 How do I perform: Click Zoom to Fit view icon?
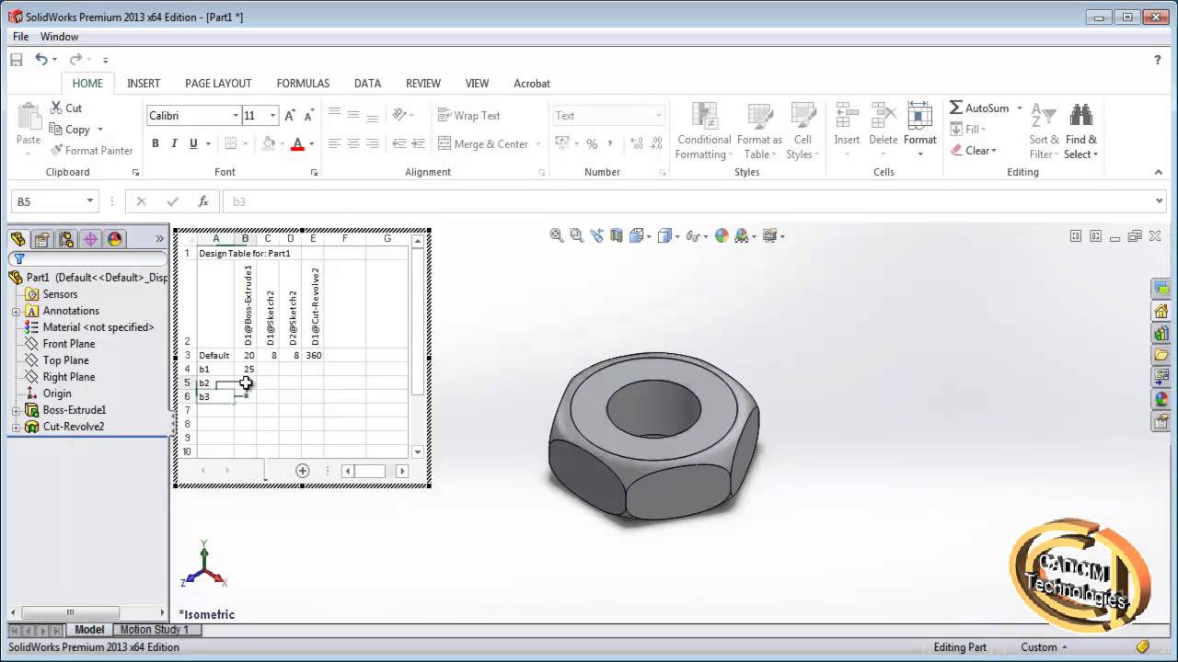click(557, 235)
